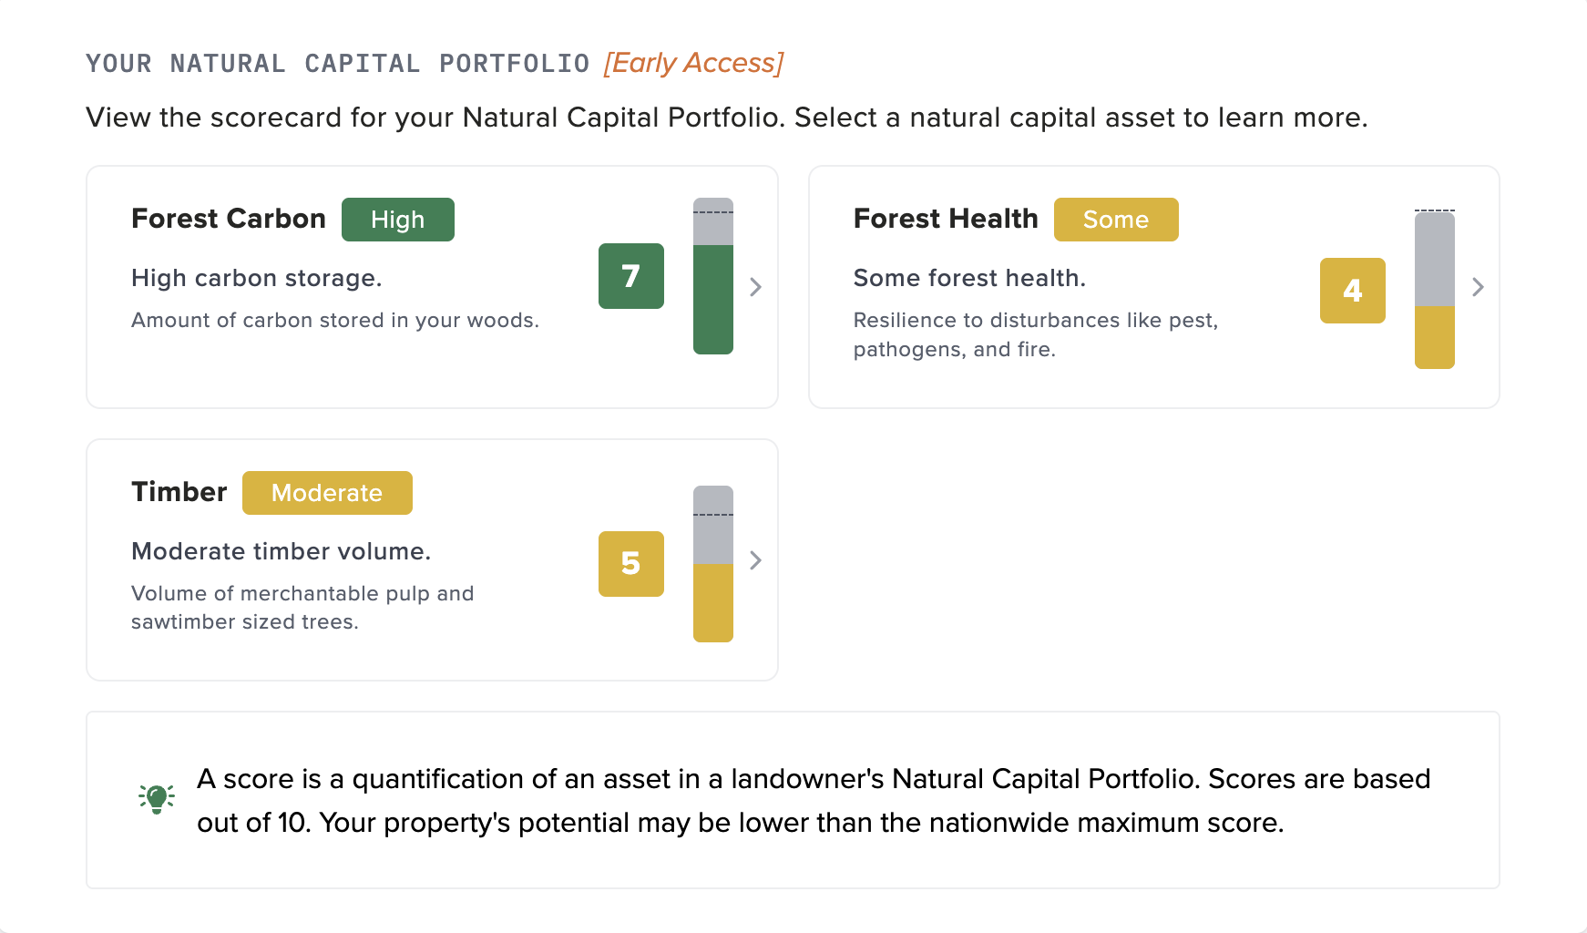The width and height of the screenshot is (1587, 933).
Task: Click the yellow '5' score box
Action: point(630,564)
